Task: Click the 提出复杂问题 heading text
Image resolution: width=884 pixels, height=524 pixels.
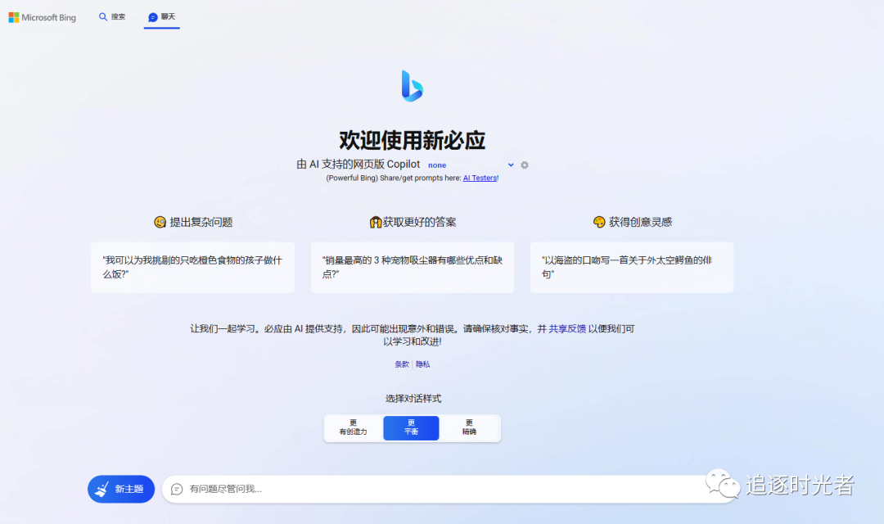Action: tap(201, 222)
